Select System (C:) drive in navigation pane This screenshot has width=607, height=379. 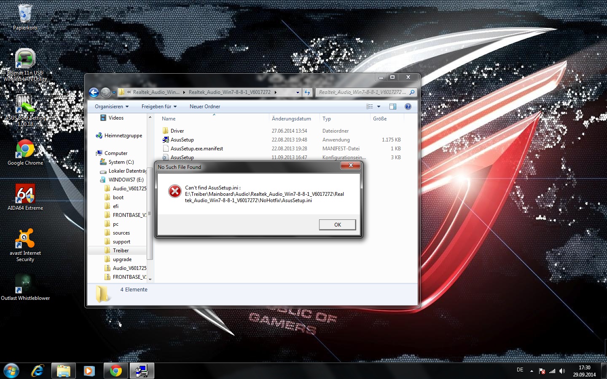[121, 162]
